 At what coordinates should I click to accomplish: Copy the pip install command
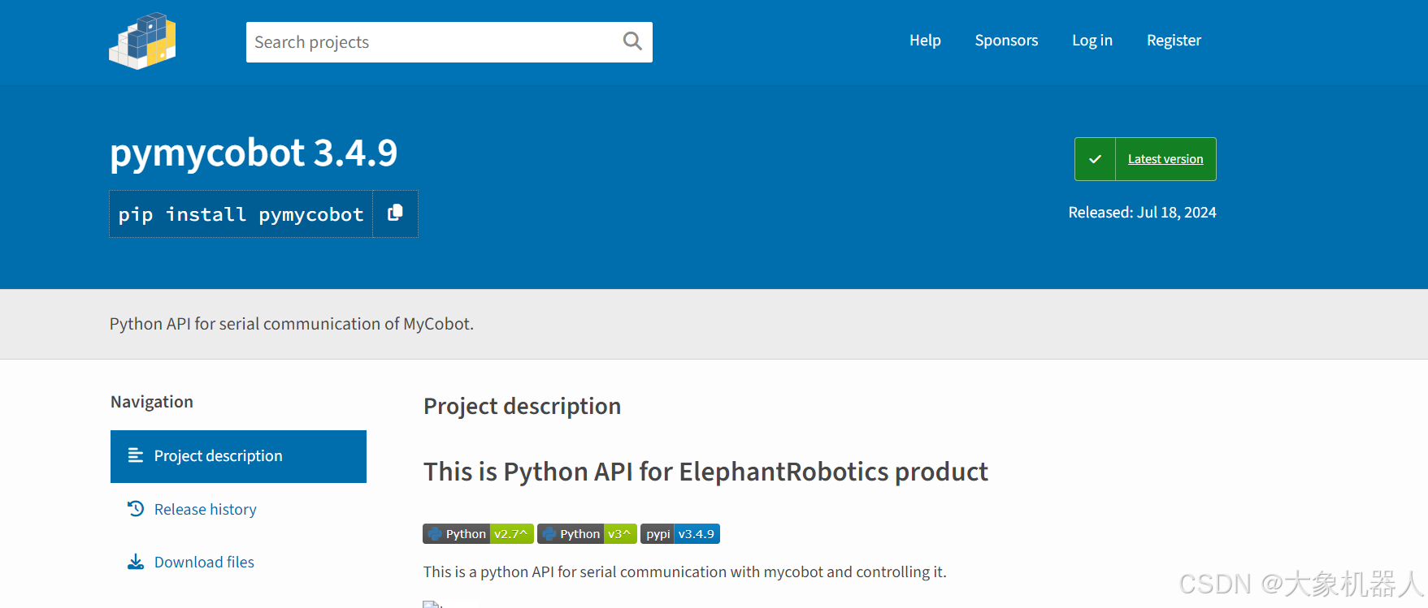(x=395, y=213)
